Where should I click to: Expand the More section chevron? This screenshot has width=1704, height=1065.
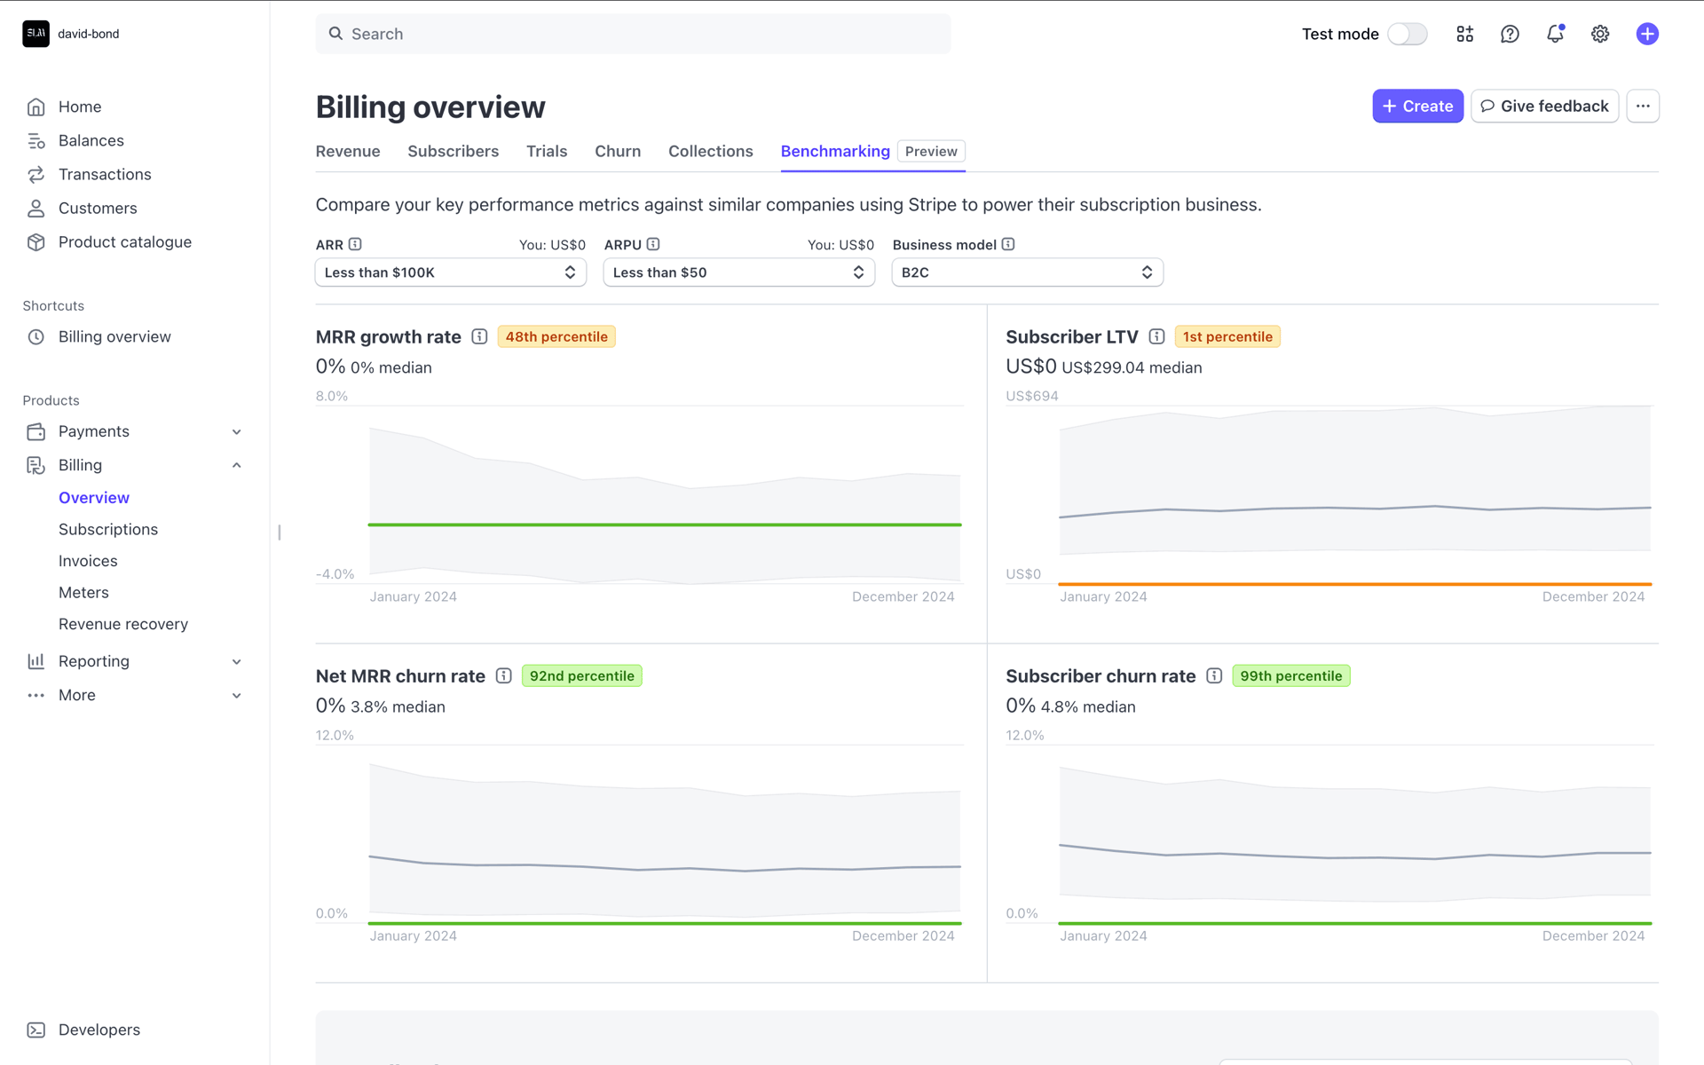(x=237, y=696)
